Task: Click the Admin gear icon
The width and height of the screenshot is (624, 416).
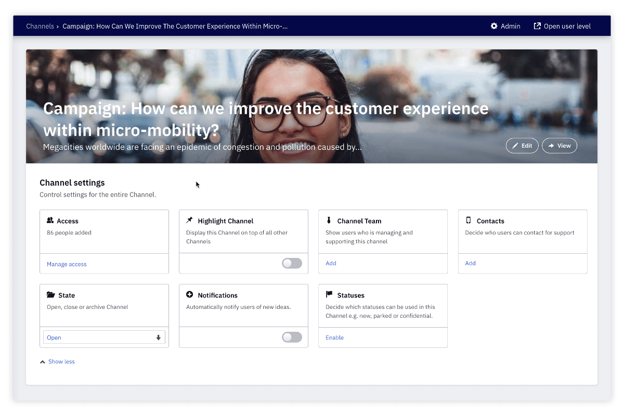Action: click(x=494, y=26)
